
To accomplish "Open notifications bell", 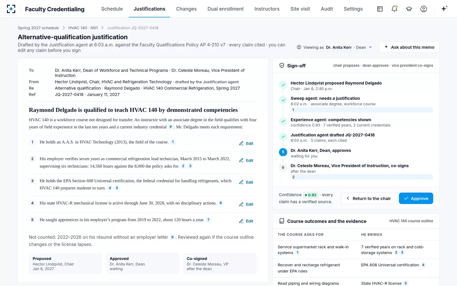I will pyautogui.click(x=394, y=9).
